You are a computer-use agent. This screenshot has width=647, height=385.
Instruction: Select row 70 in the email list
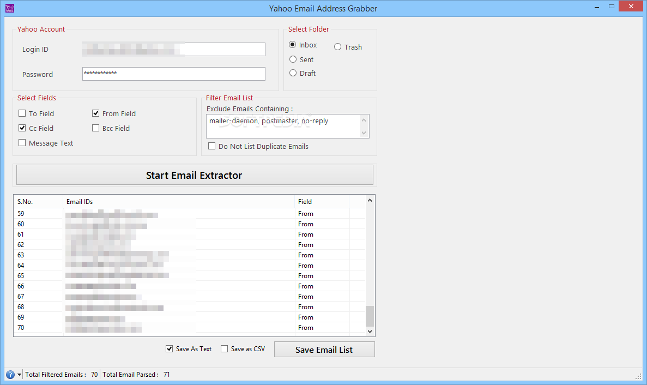(x=189, y=328)
